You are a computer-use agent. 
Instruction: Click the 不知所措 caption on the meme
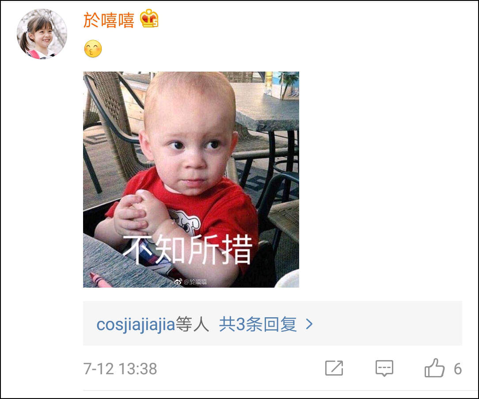click(187, 250)
